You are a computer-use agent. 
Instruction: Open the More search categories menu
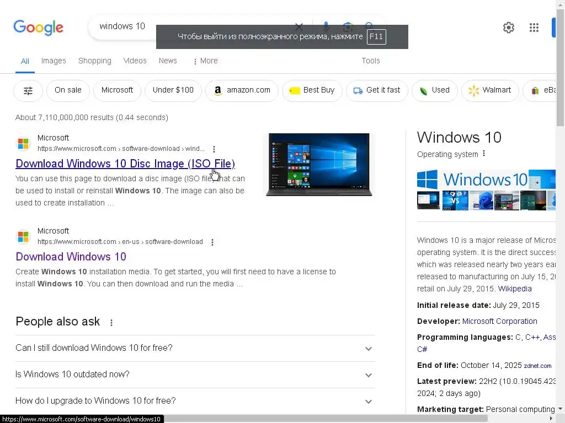(206, 61)
